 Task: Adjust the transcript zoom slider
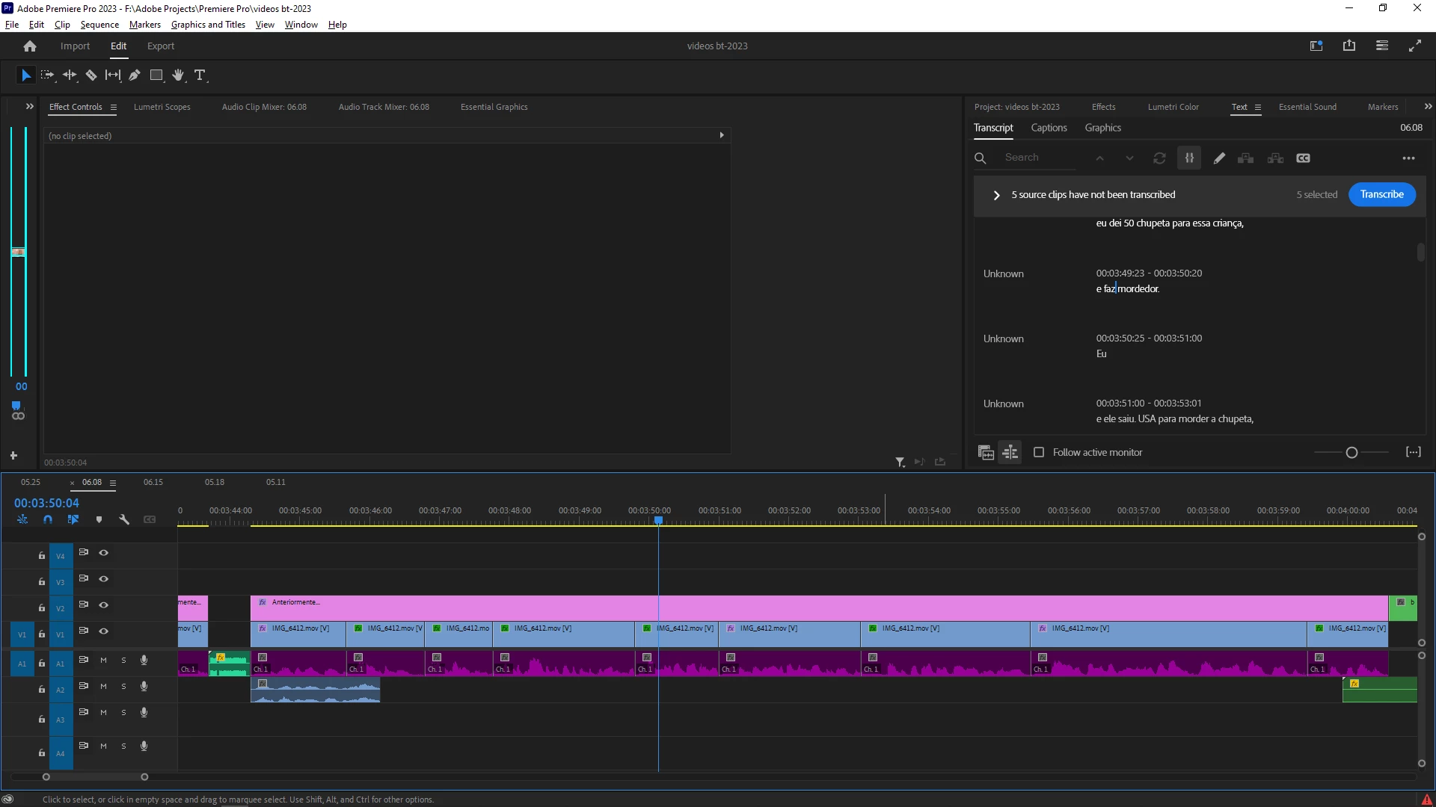[x=1351, y=453]
